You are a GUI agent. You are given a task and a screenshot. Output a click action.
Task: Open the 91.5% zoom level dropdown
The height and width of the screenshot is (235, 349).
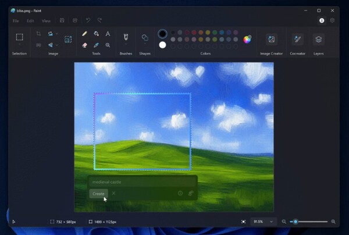pos(263,222)
